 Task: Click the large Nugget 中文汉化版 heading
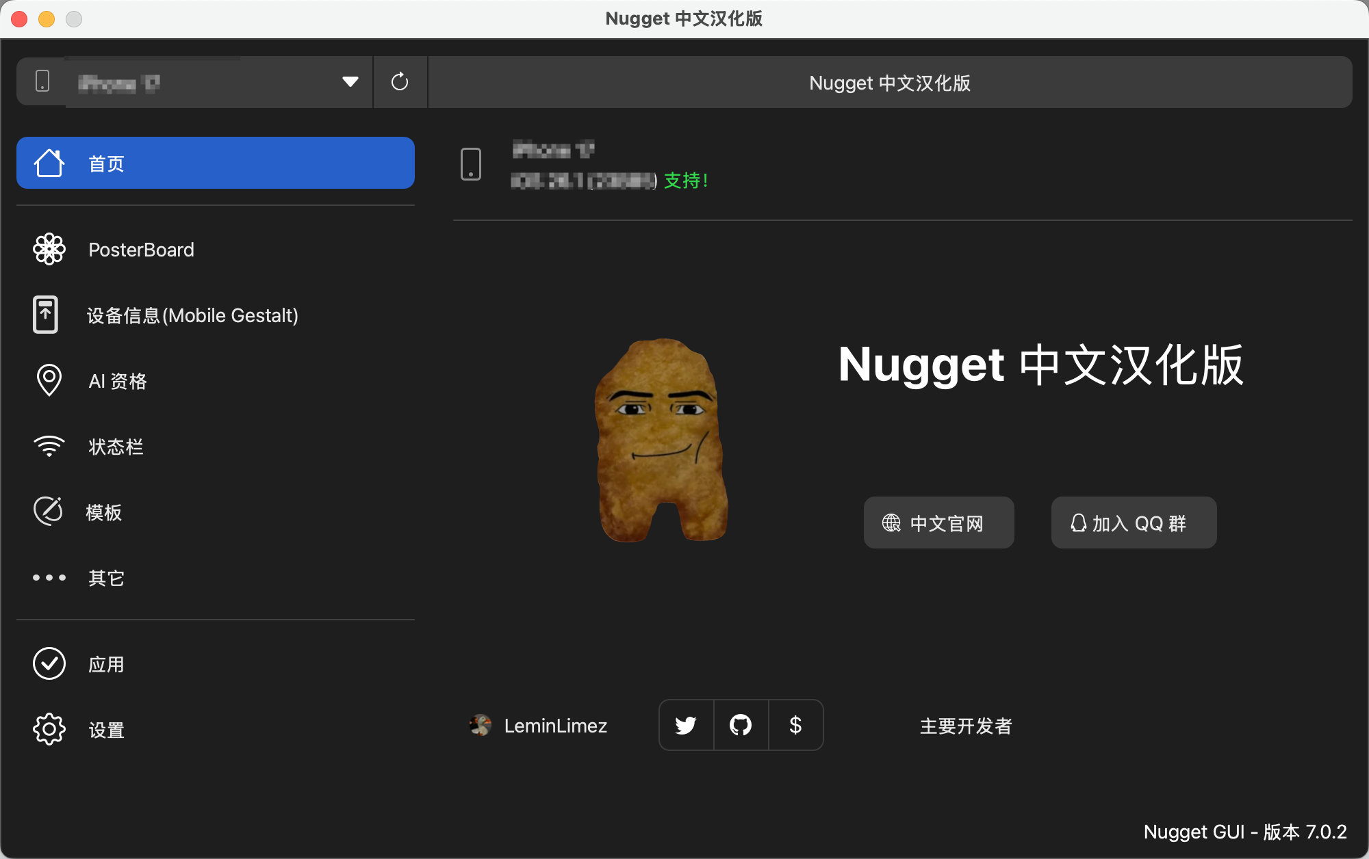[1040, 365]
